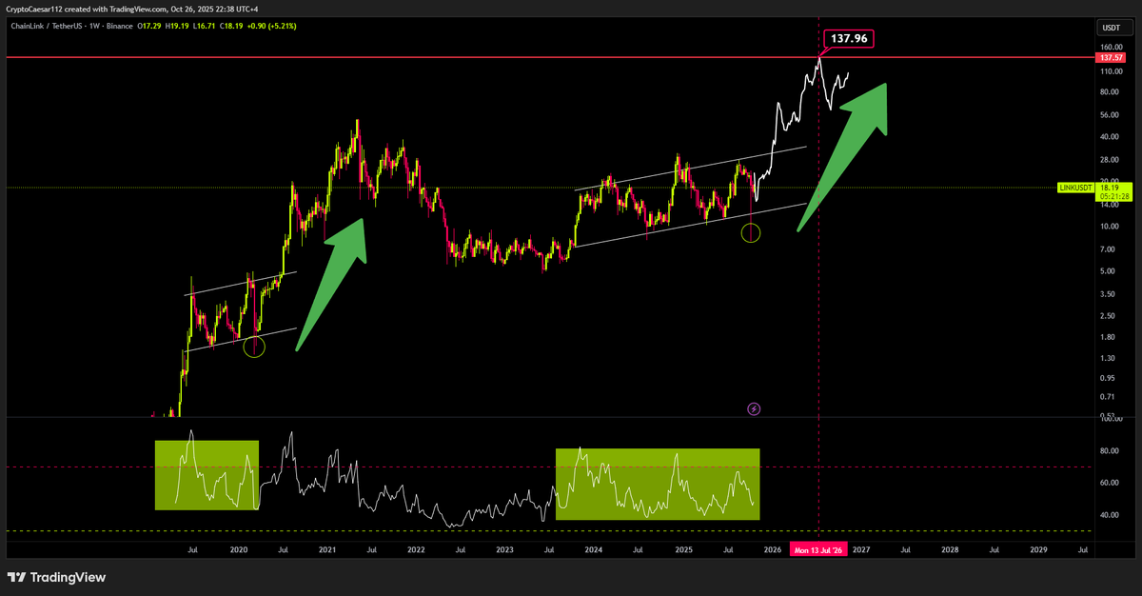Click the red 137.57 price axis tag

pos(1111,58)
